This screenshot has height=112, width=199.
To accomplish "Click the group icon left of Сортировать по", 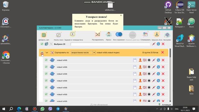I will click(52, 53).
